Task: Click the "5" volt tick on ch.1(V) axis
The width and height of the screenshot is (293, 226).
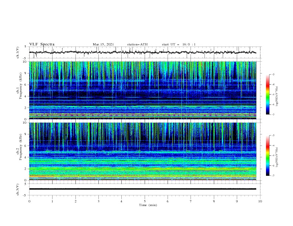Action: (x=26, y=47)
